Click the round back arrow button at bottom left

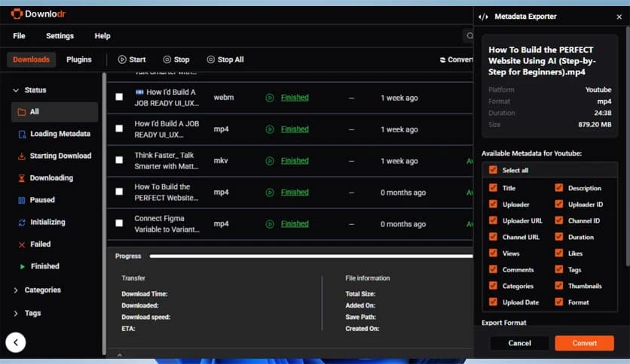click(x=16, y=342)
